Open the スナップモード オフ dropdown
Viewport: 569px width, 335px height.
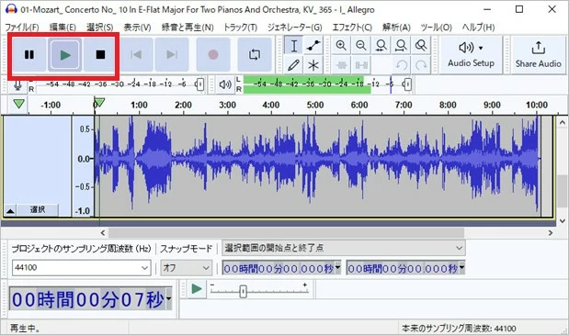pyautogui.click(x=187, y=268)
